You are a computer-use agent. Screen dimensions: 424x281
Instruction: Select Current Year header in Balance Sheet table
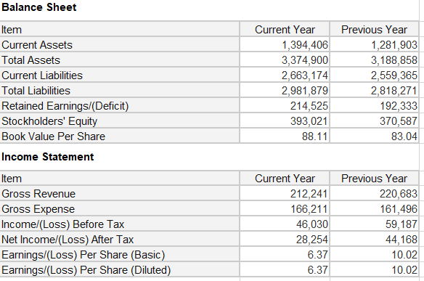click(x=285, y=30)
